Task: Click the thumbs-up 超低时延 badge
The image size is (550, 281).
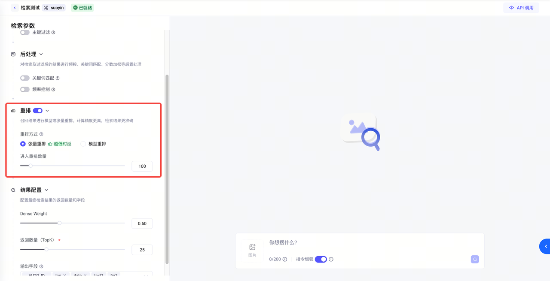Action: 60,144
